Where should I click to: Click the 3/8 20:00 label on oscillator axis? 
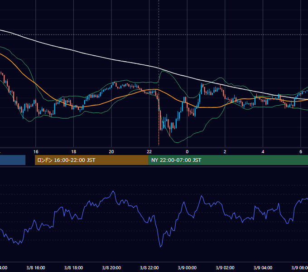tap(111, 267)
